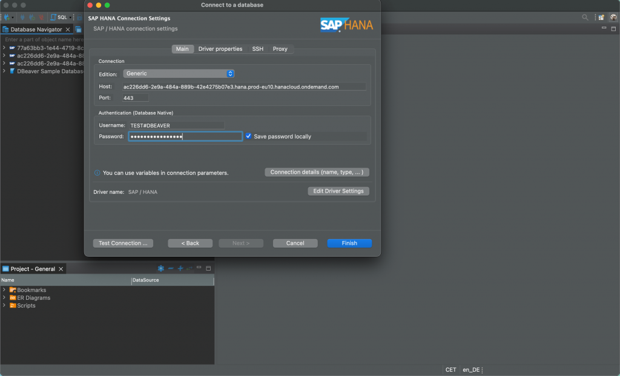Screen dimensions: 620x376
Task: Click the object name filter box in Database Navigator
Action: (43, 39)
